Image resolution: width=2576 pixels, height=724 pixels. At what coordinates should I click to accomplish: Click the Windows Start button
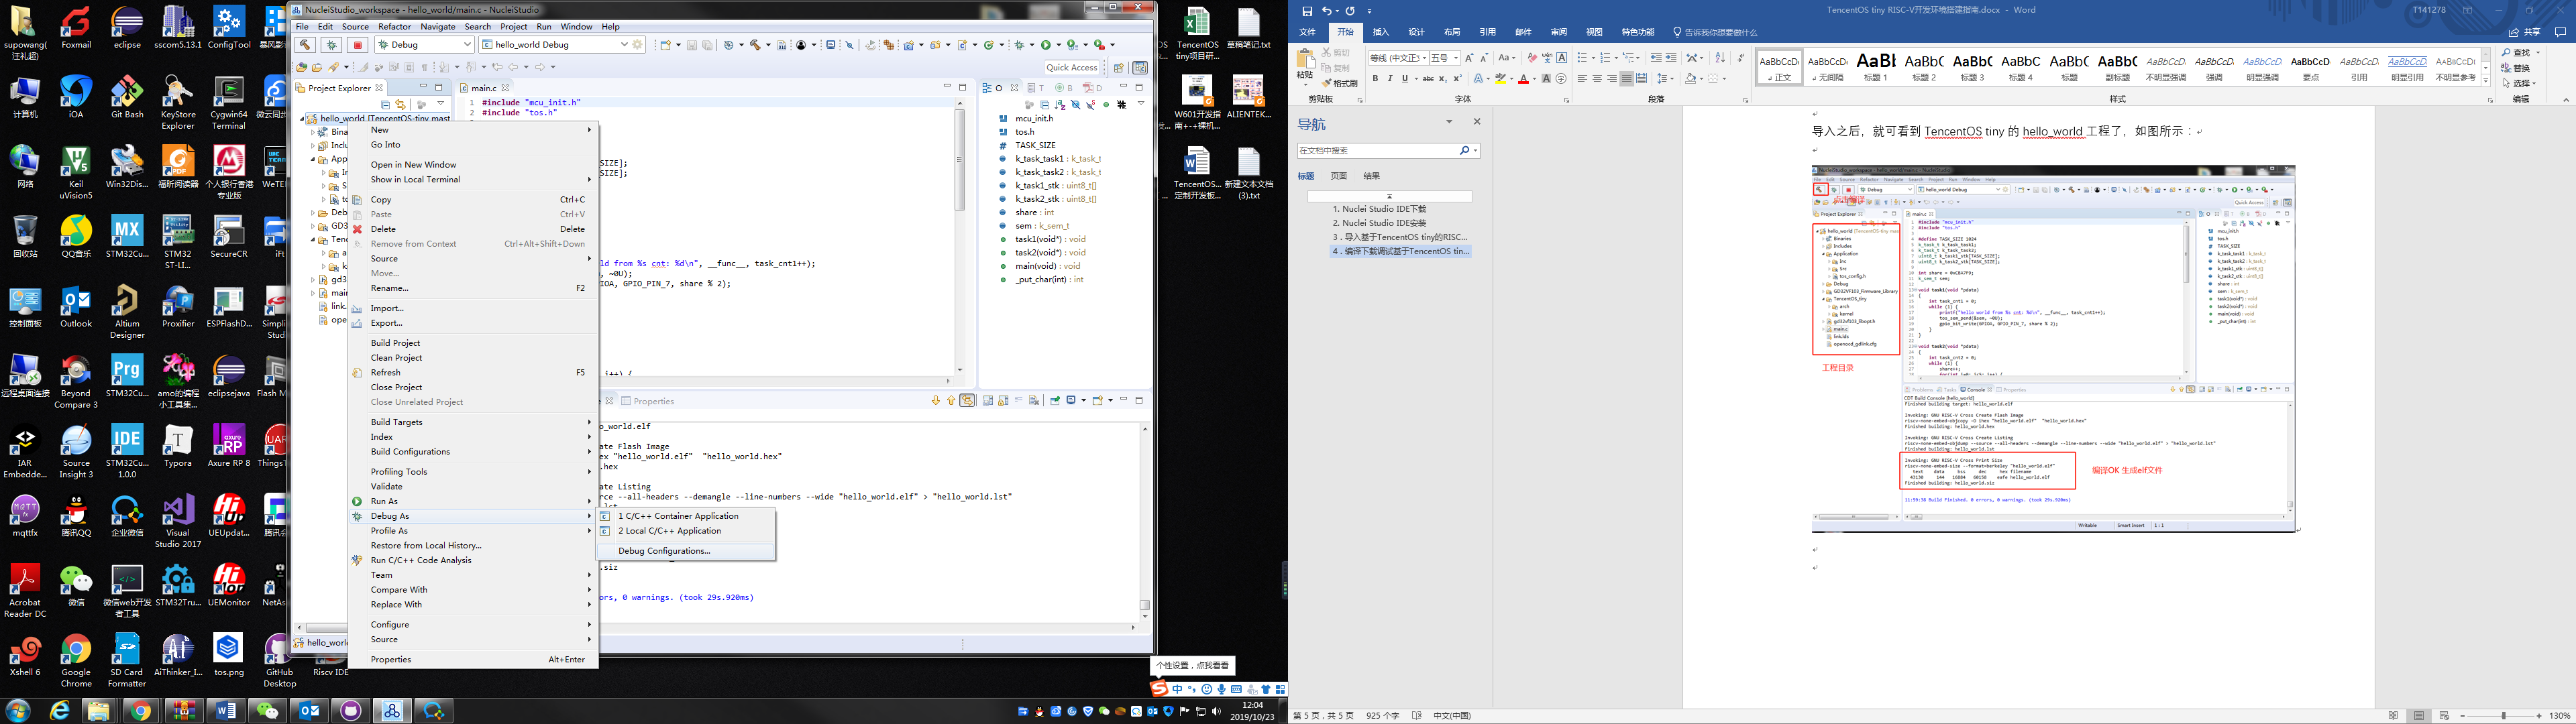click(17, 710)
